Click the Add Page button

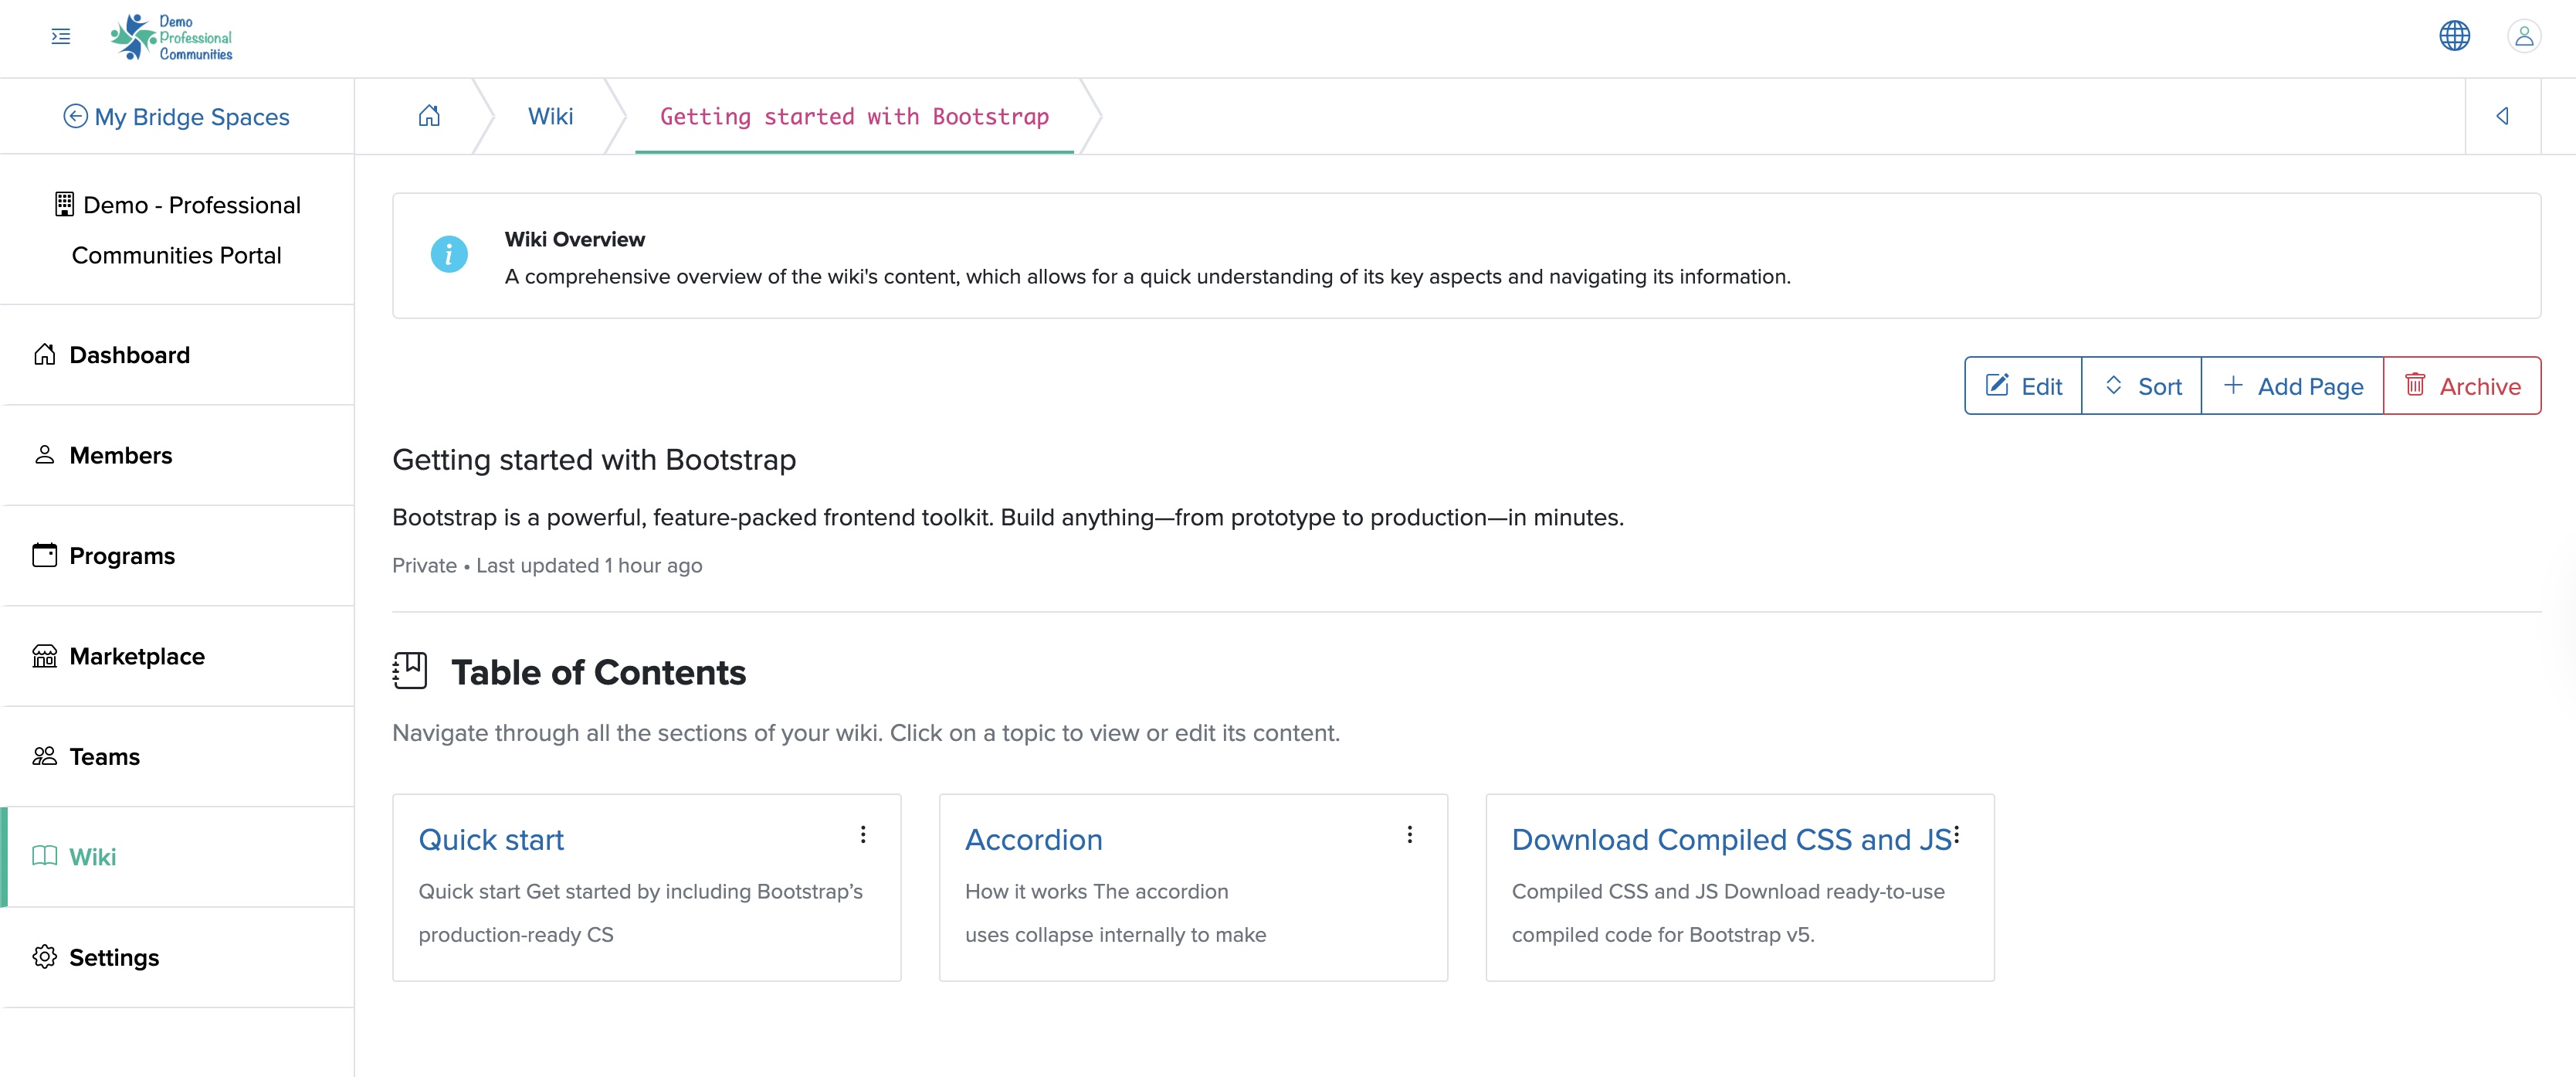point(2293,386)
